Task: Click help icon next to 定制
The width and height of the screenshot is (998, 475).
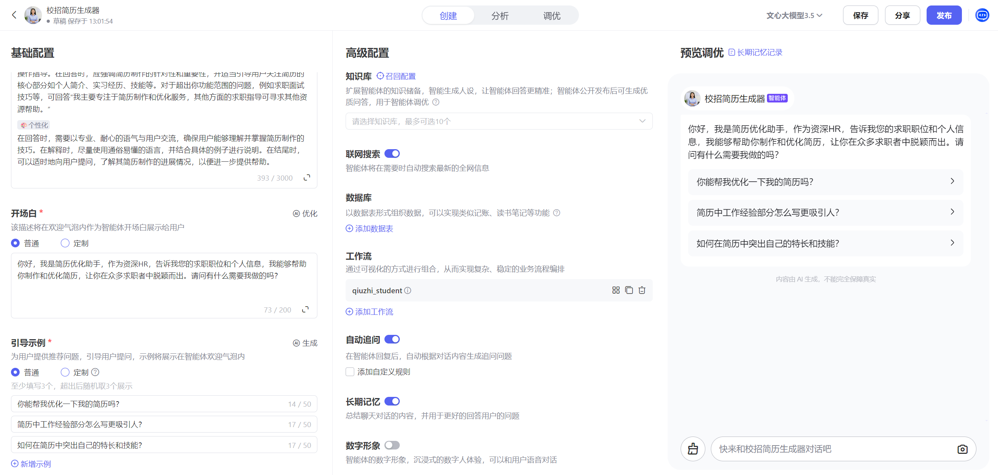Action: point(95,372)
